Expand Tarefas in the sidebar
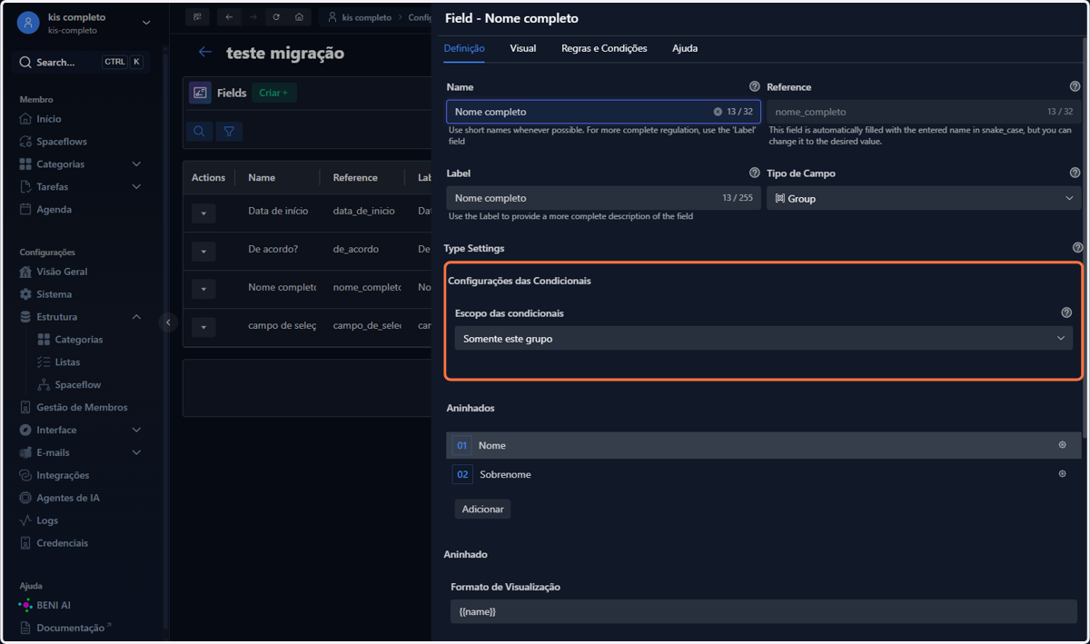Image resolution: width=1090 pixels, height=644 pixels. coord(136,187)
